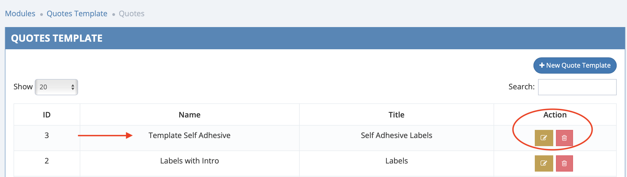The height and width of the screenshot is (177, 627).
Task: Click the Search input field
Action: [x=577, y=87]
